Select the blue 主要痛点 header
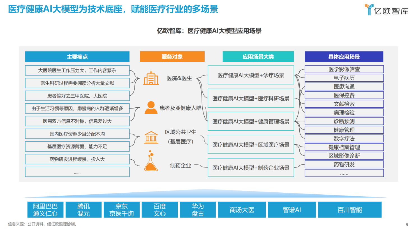 pyautogui.click(x=77, y=56)
